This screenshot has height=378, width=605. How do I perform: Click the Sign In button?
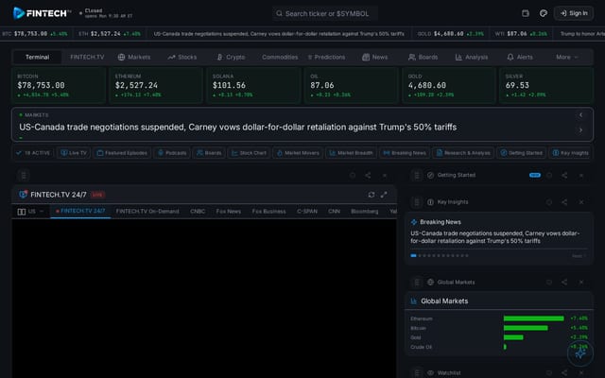pos(574,13)
